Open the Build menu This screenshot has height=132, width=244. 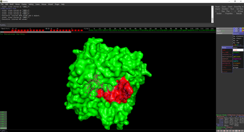tap(12, 4)
